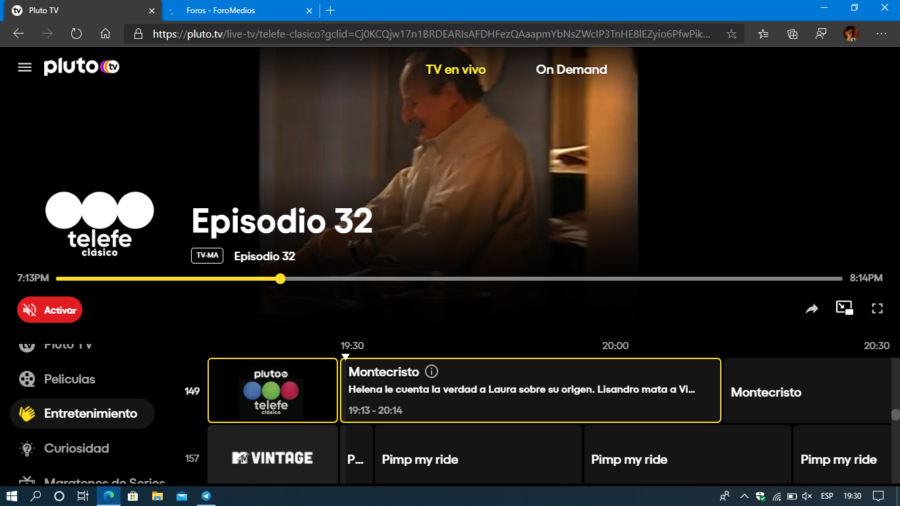The height and width of the screenshot is (506, 900).
Task: Show info for the current Montecristo program
Action: pos(432,372)
